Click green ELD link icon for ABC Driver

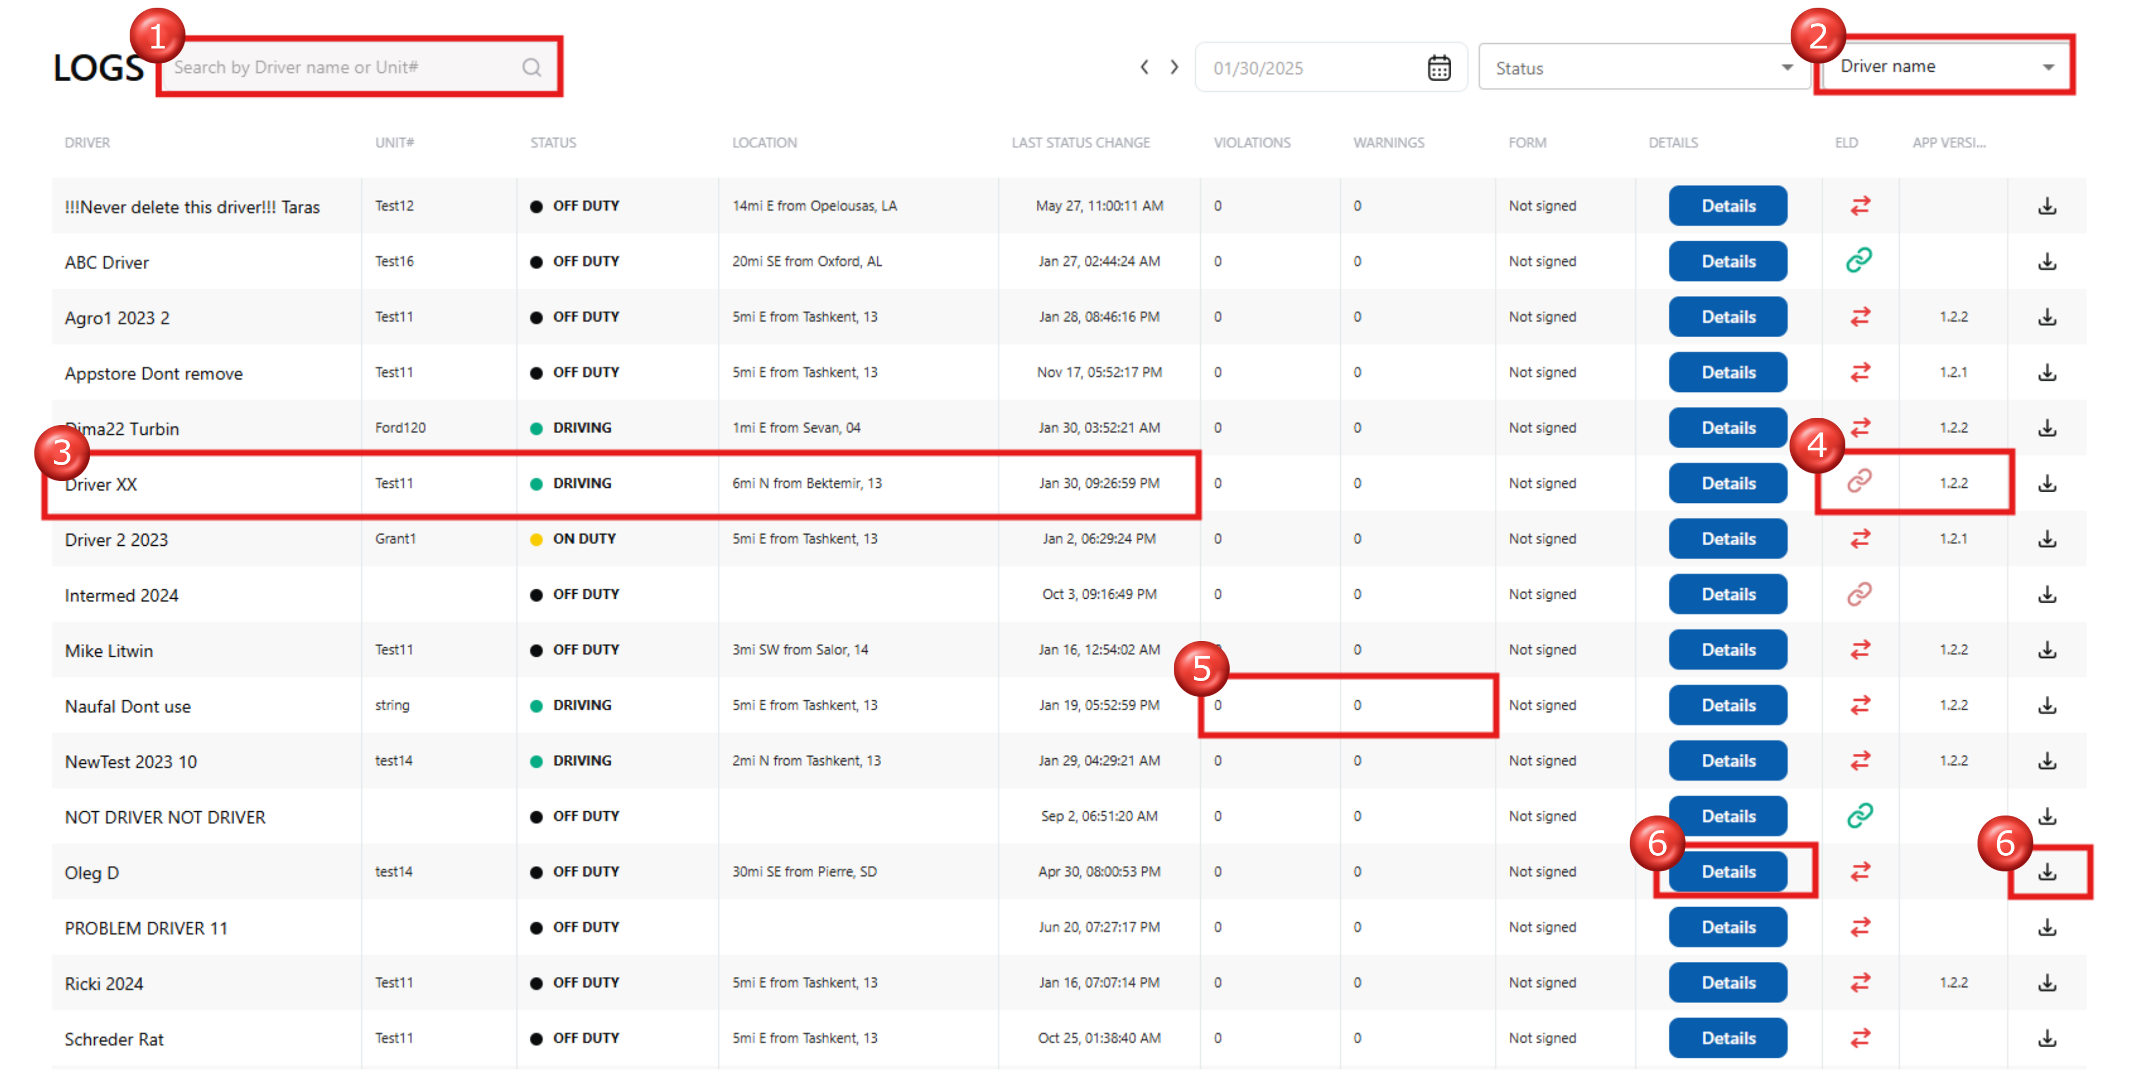[x=1859, y=261]
